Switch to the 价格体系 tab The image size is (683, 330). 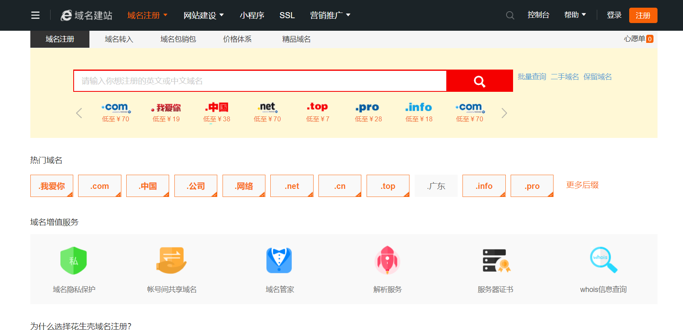point(238,39)
